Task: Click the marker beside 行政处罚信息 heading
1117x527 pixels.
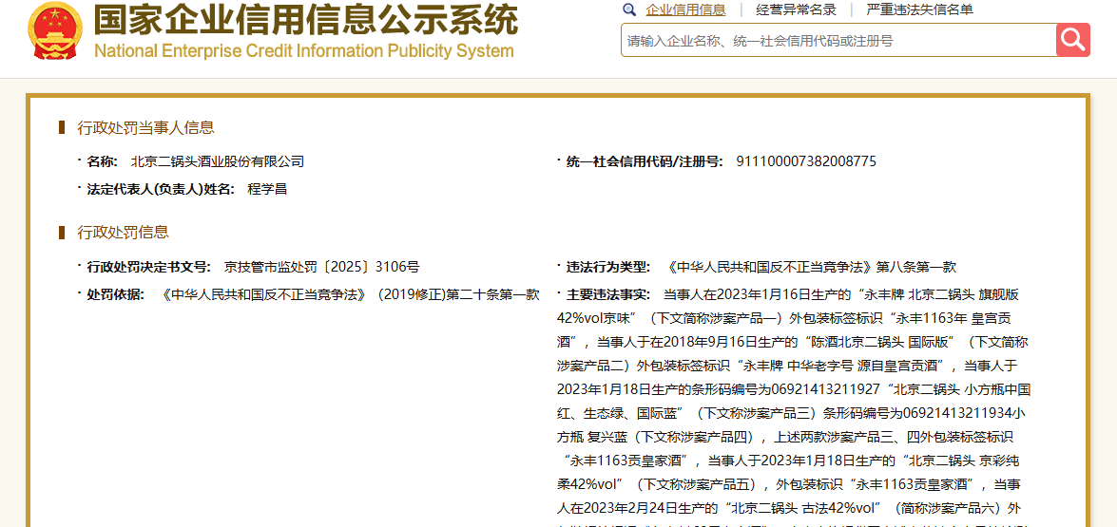Action: click(x=62, y=232)
